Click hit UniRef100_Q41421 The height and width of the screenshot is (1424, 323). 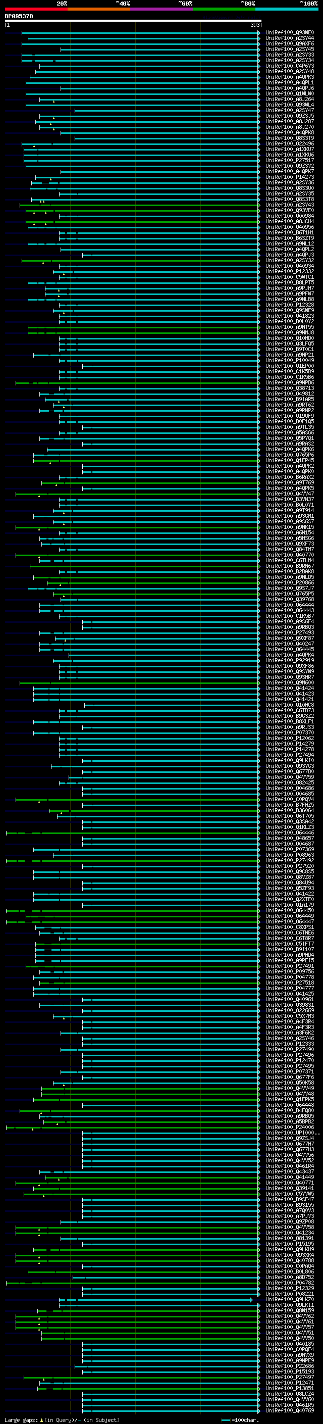[x=289, y=699]
